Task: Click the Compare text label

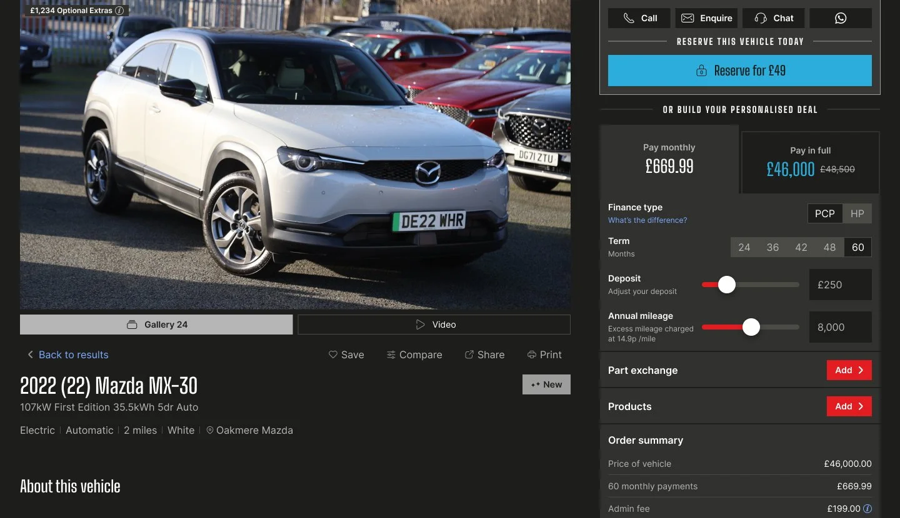Action: coord(421,354)
